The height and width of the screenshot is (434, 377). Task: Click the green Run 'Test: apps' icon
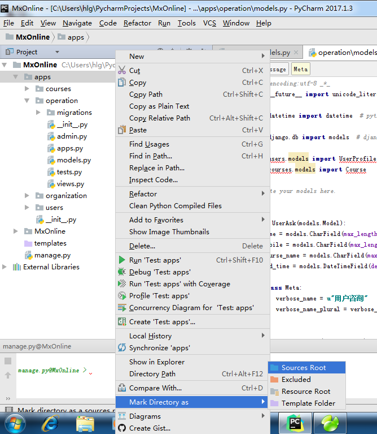click(122, 260)
